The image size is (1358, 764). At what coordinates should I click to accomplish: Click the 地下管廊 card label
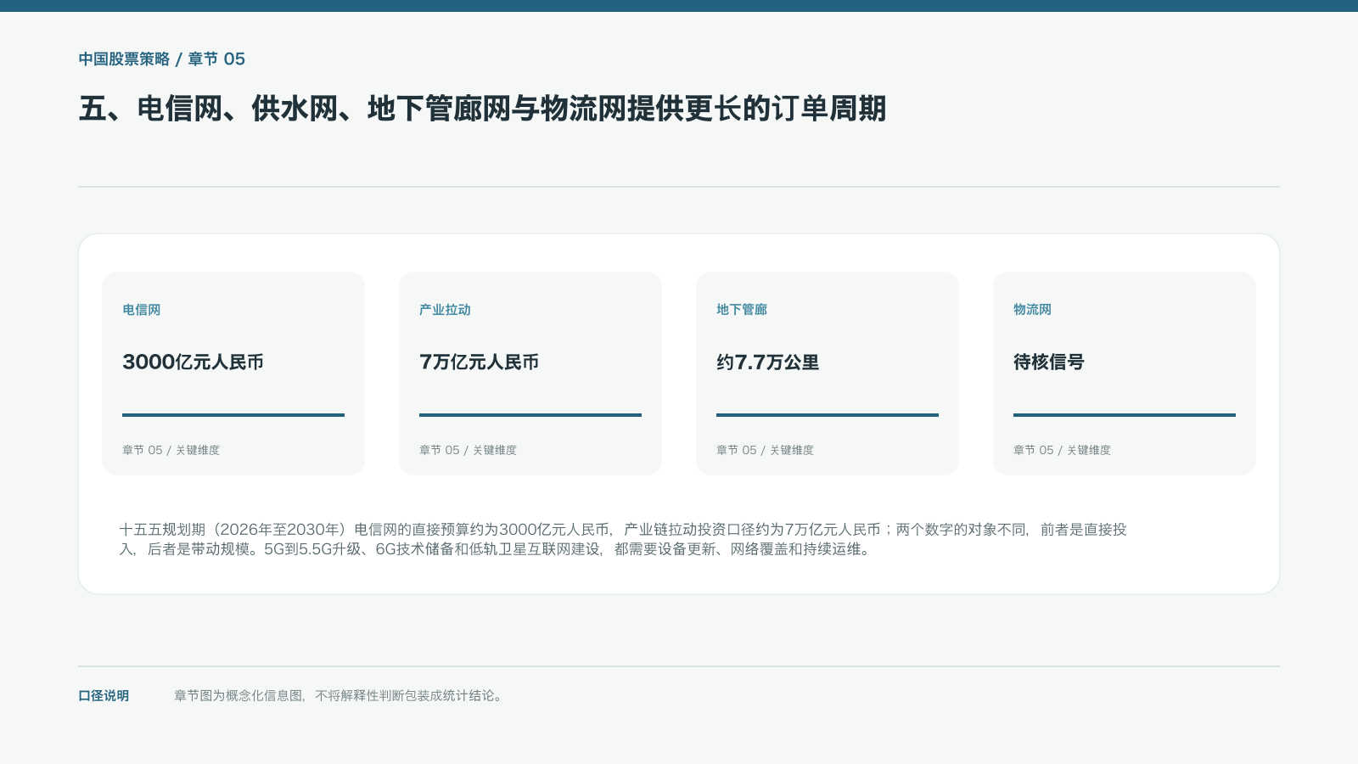pos(742,310)
